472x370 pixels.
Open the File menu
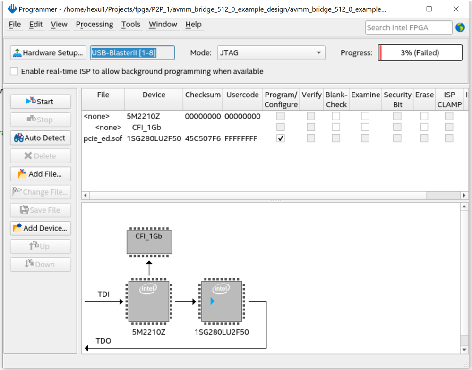coord(15,24)
